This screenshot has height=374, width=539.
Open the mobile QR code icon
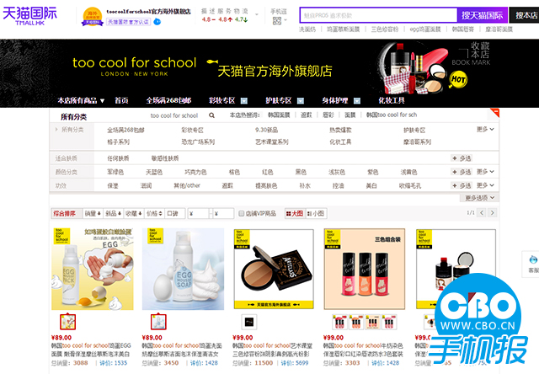(277, 20)
